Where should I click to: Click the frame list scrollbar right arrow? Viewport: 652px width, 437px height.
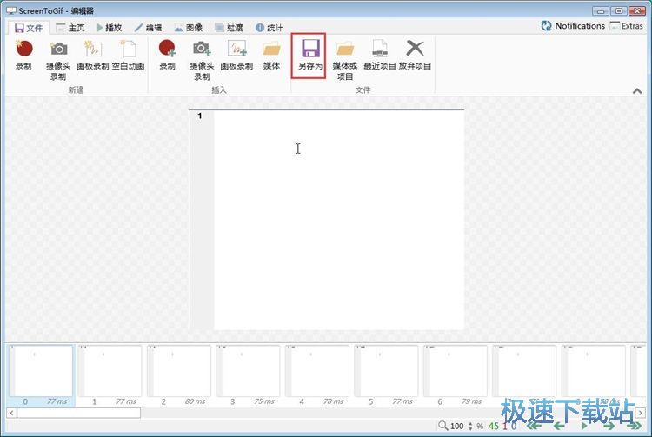point(641,413)
